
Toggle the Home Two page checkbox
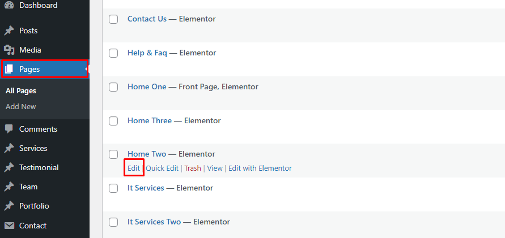[x=113, y=154]
